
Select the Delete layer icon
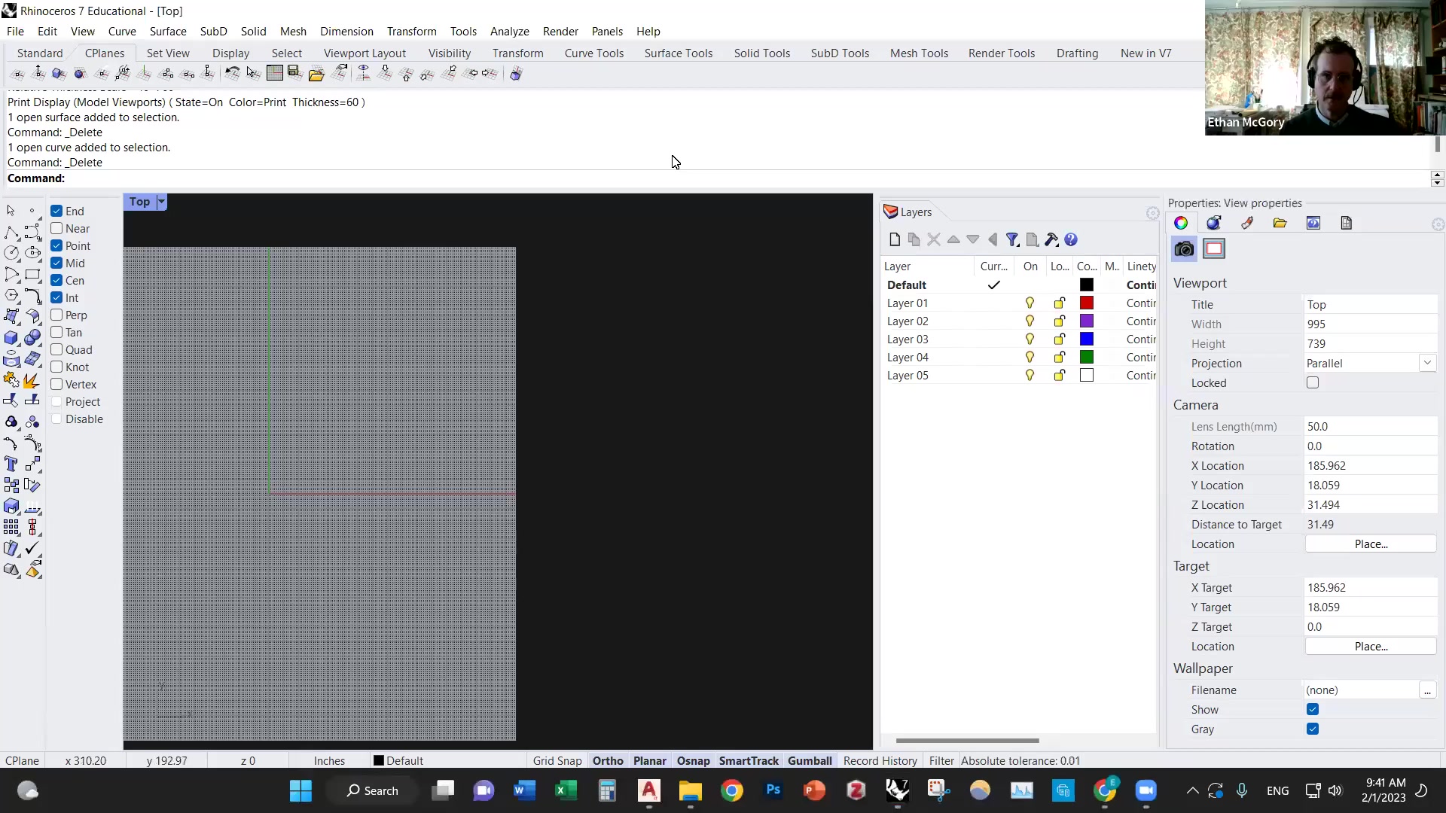coord(934,239)
